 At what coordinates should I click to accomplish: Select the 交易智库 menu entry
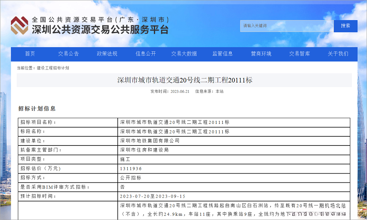[x=299, y=54]
